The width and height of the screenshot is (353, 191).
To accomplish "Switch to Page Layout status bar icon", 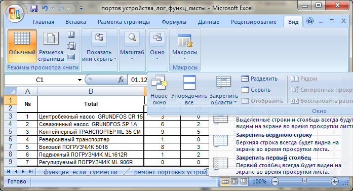I will point(234,181).
